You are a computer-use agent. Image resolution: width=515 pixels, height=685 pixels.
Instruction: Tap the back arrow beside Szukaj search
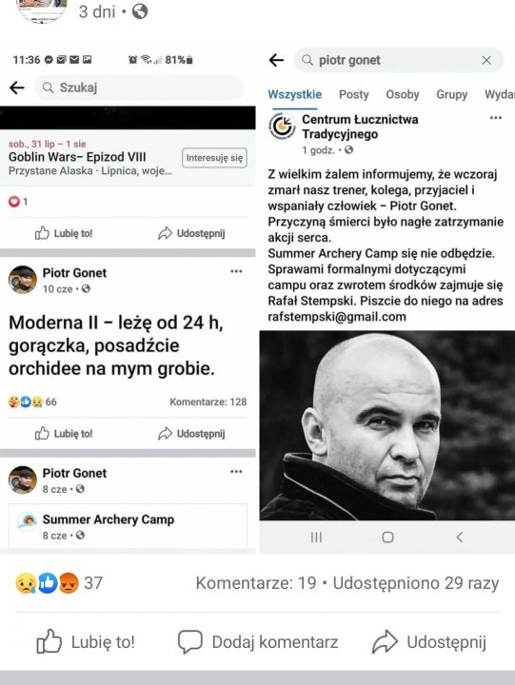(17, 88)
